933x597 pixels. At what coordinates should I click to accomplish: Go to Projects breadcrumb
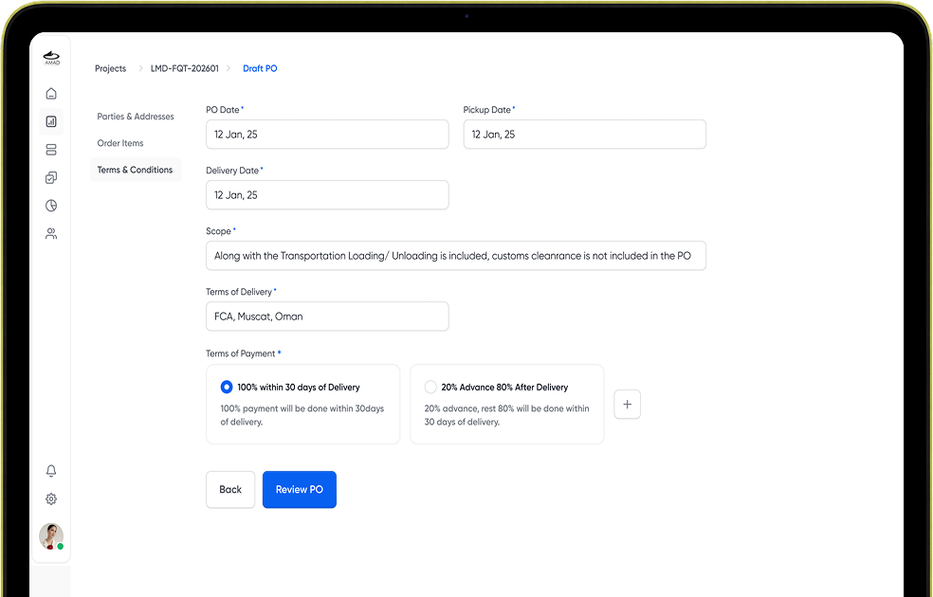(x=111, y=68)
